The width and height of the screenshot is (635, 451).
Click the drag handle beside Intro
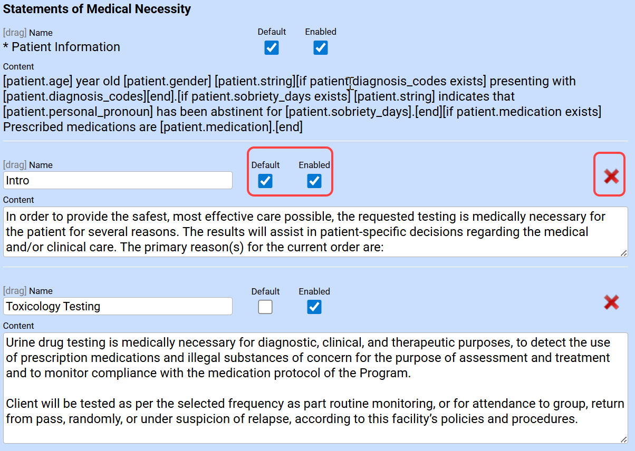[x=15, y=165]
